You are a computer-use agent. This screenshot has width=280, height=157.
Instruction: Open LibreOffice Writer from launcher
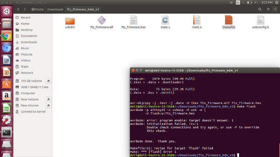point(7,60)
